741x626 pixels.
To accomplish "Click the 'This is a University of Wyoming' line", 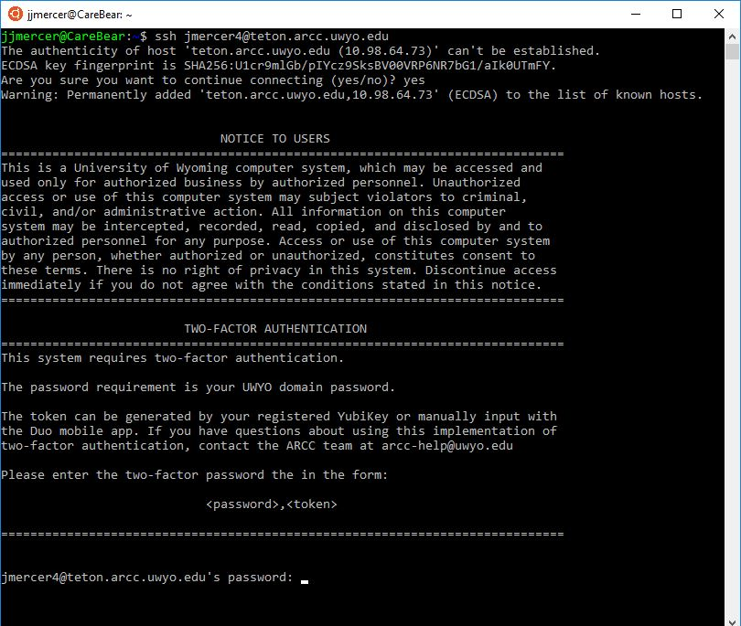I will click(x=272, y=168).
